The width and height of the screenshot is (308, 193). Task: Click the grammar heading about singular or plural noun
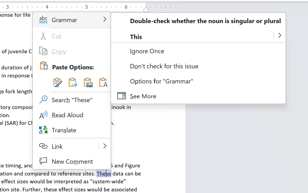[x=205, y=21]
